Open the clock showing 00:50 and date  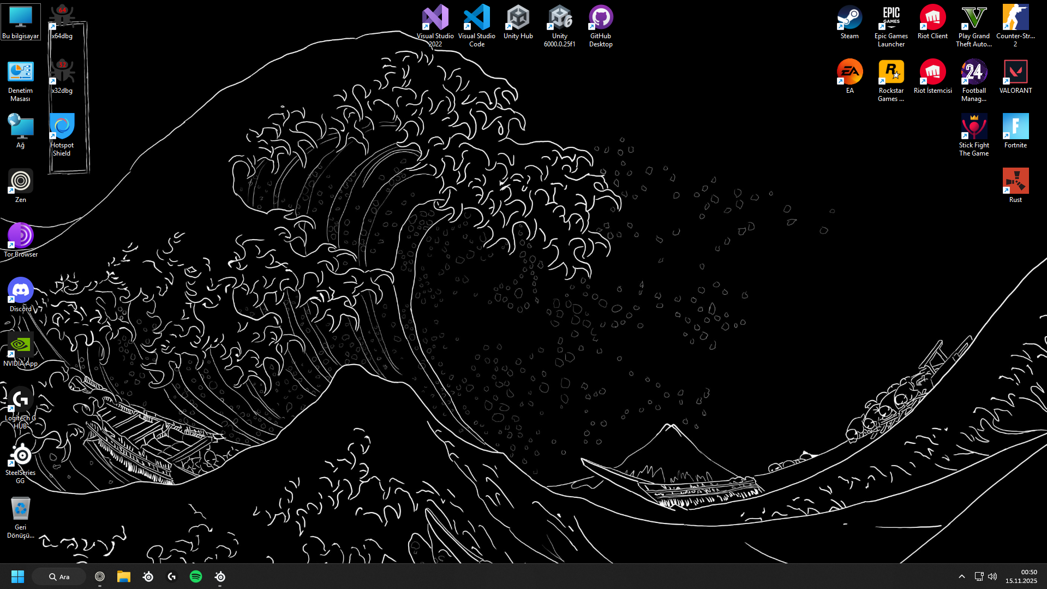coord(1021,576)
